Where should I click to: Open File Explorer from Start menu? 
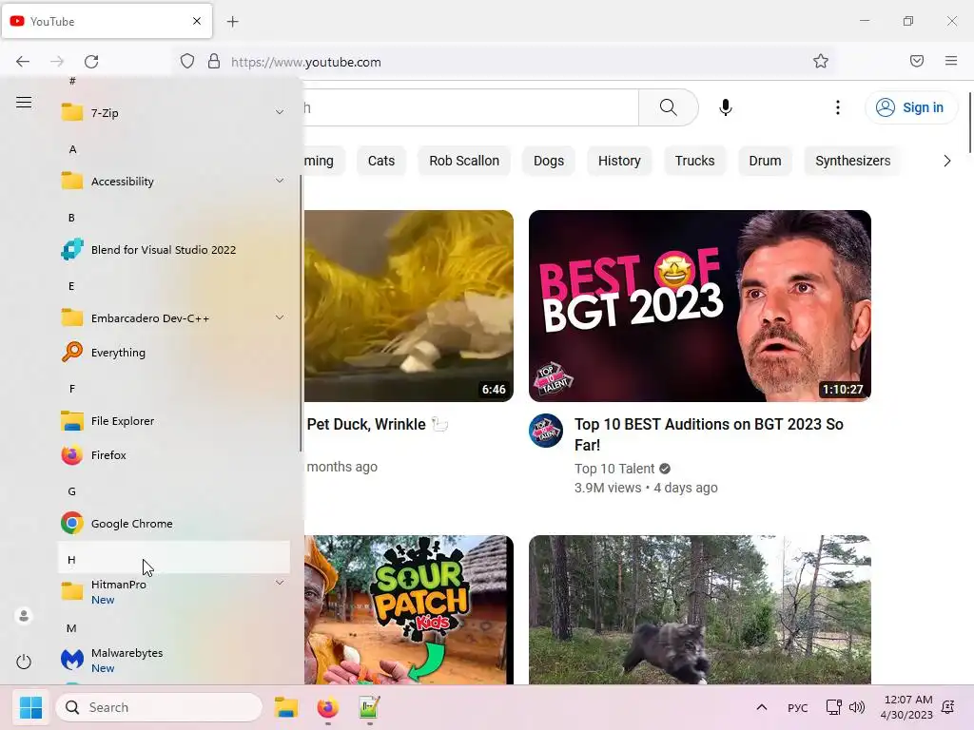coord(174,420)
